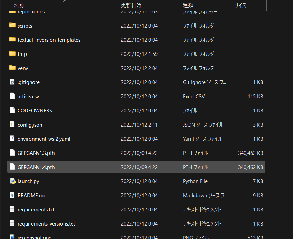Click the GFPGANv1.4.pth file icon
The image size is (293, 239).
click(x=12, y=167)
